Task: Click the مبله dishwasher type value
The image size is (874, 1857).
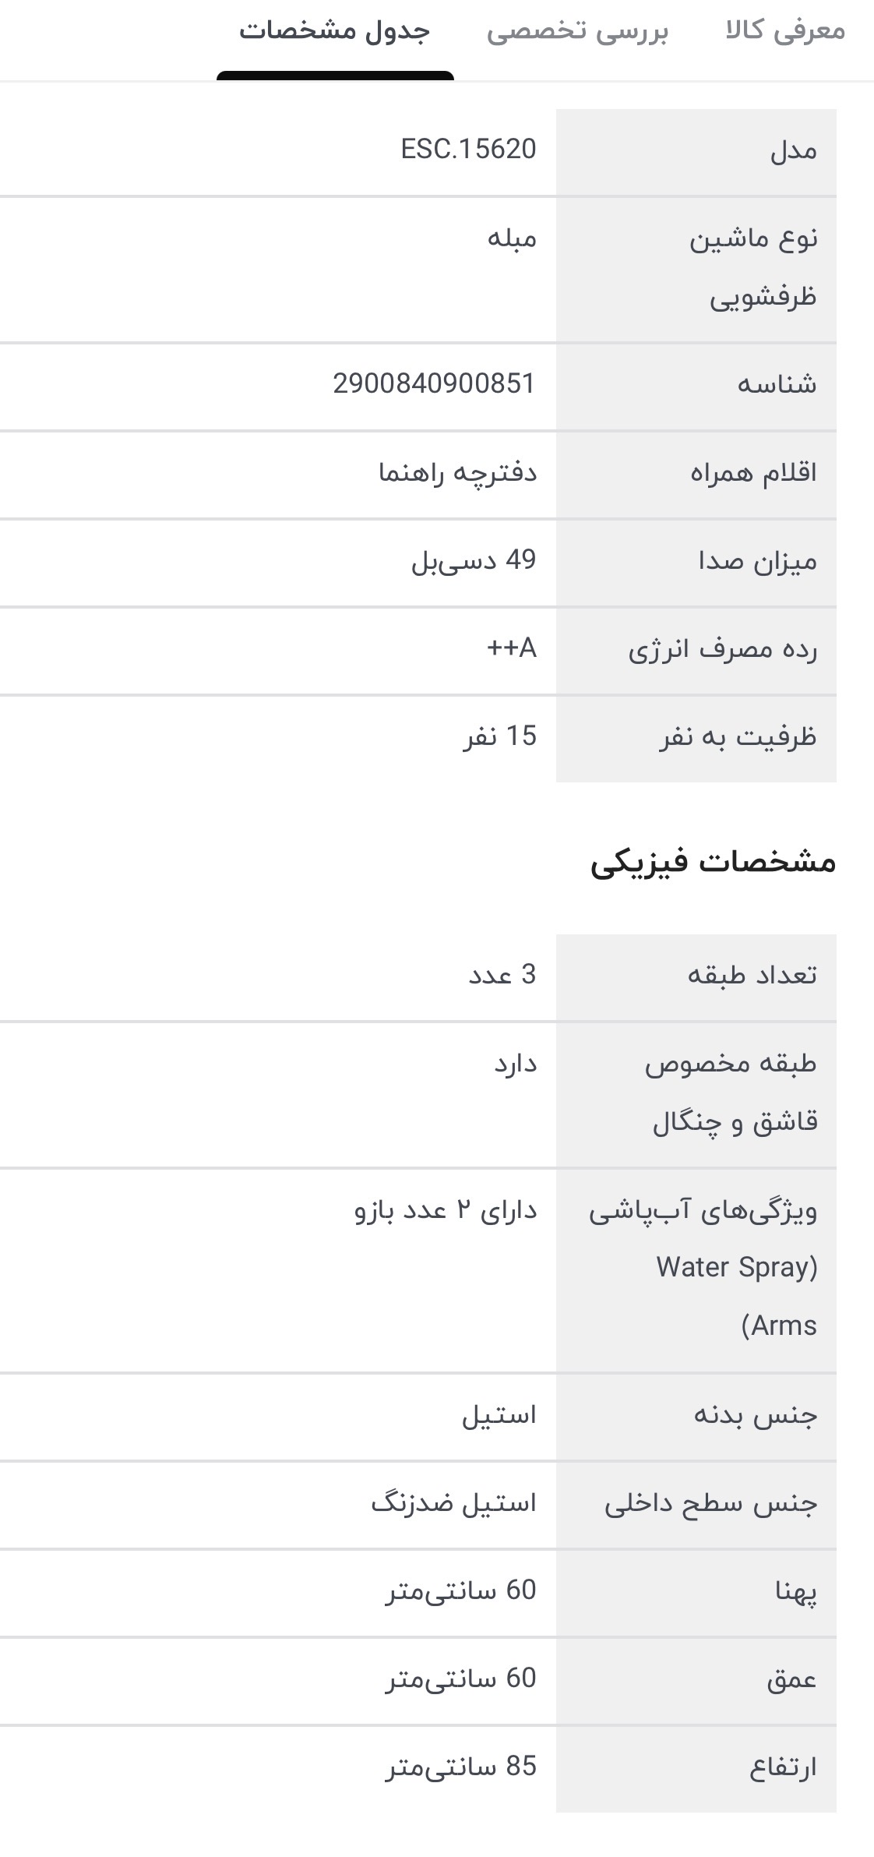Action: (x=512, y=238)
